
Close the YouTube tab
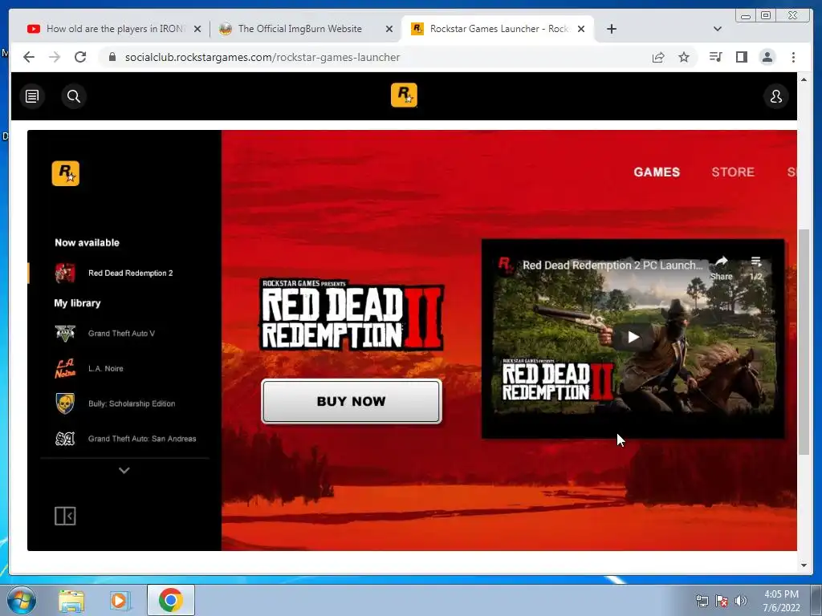(197, 29)
